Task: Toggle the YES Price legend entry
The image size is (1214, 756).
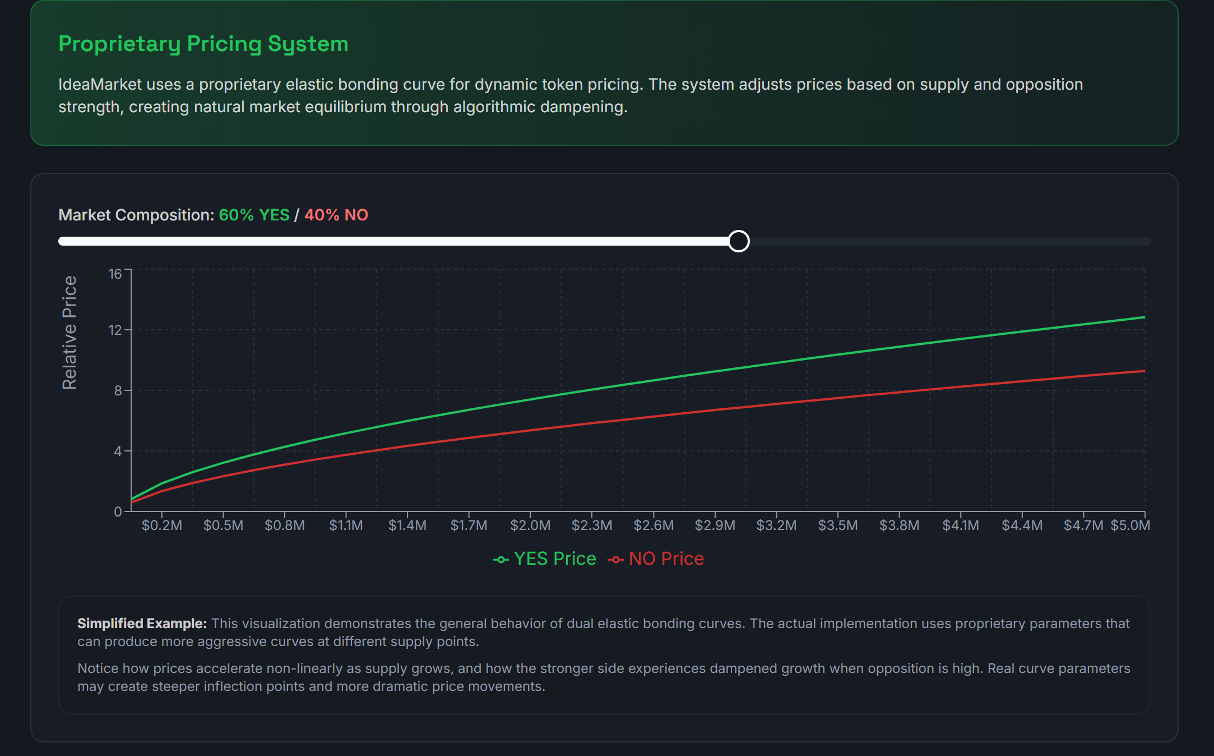Action: click(554, 559)
